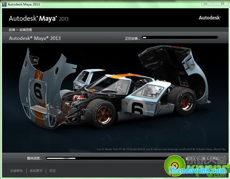This screenshot has width=230, height=179.
Task: Minimize the Maya installer window
Action: [205, 3]
